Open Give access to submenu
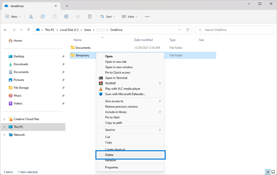Screen dimensions: 277x175 [x=130, y=101]
